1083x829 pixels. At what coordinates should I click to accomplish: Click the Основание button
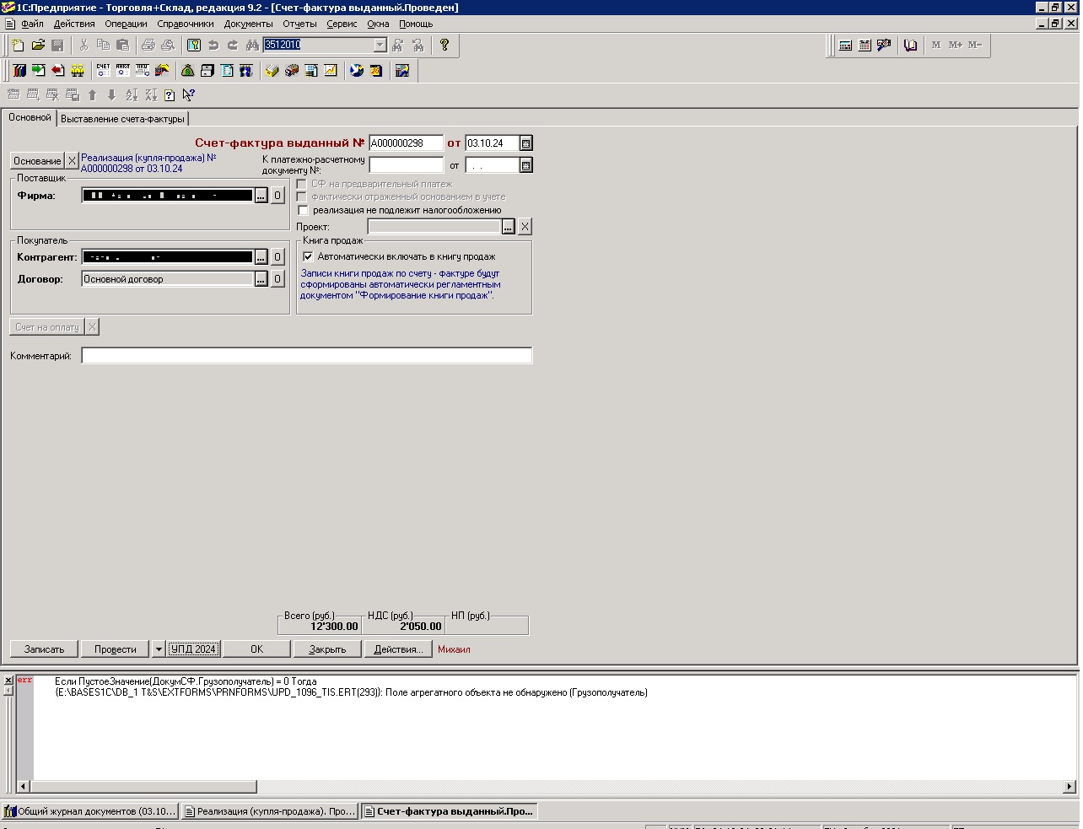[x=37, y=161]
